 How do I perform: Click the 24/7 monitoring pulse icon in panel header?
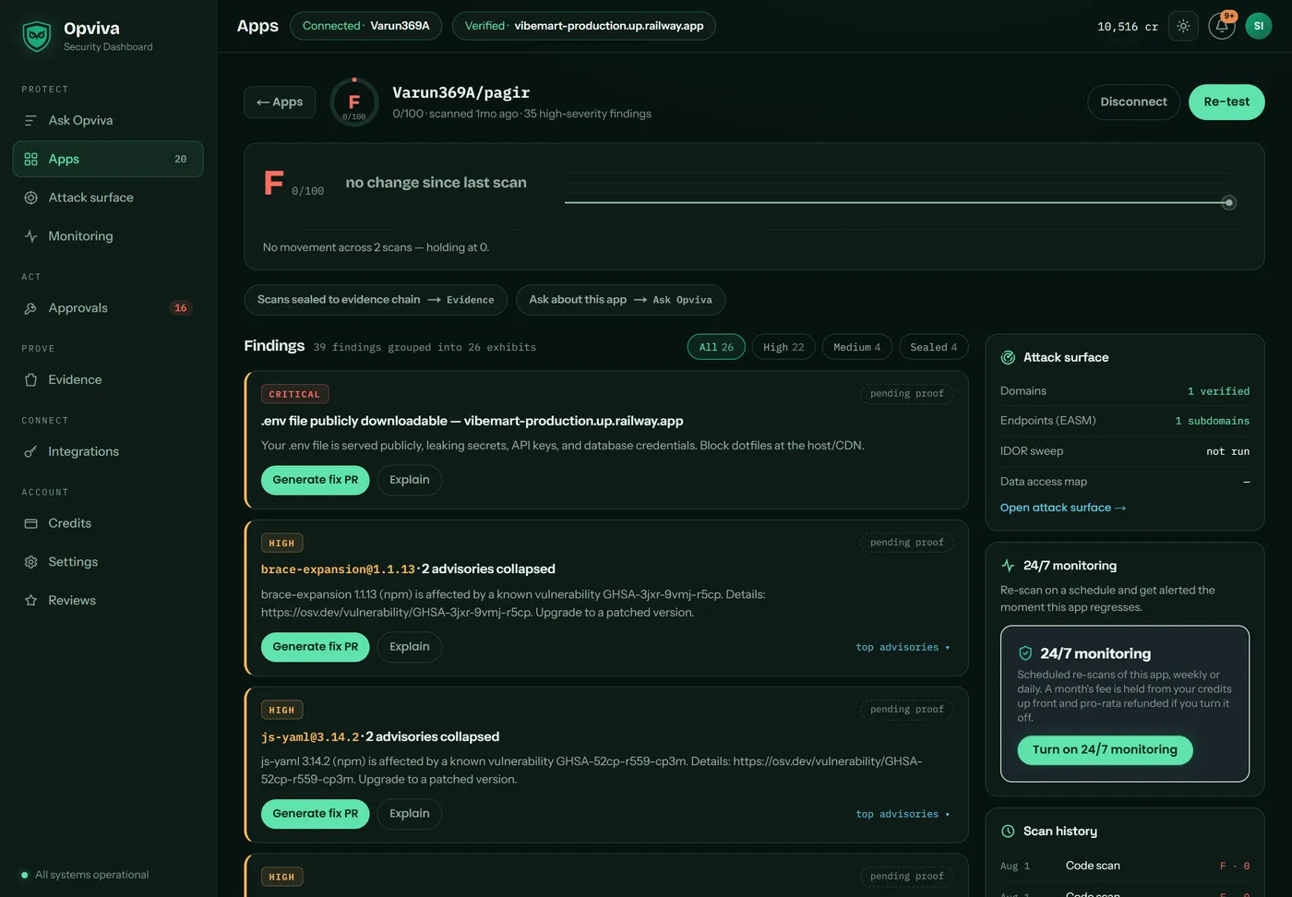1008,566
